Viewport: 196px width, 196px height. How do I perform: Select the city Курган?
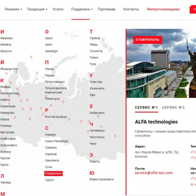click(x=5, y=158)
